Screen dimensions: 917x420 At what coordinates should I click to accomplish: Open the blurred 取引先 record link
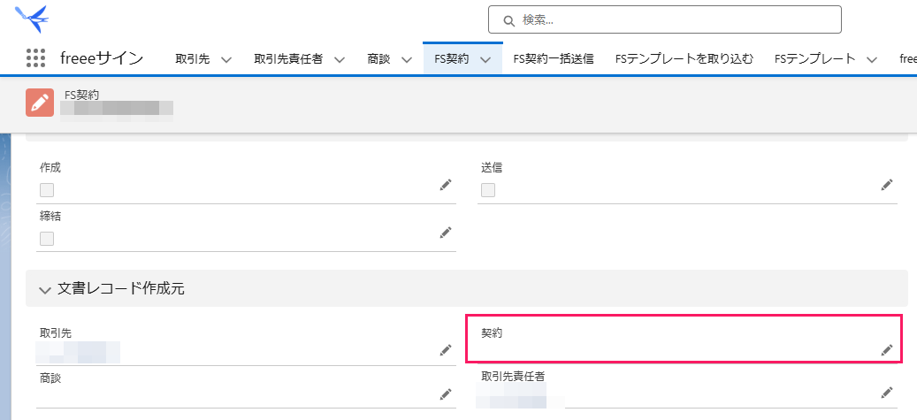[79, 352]
